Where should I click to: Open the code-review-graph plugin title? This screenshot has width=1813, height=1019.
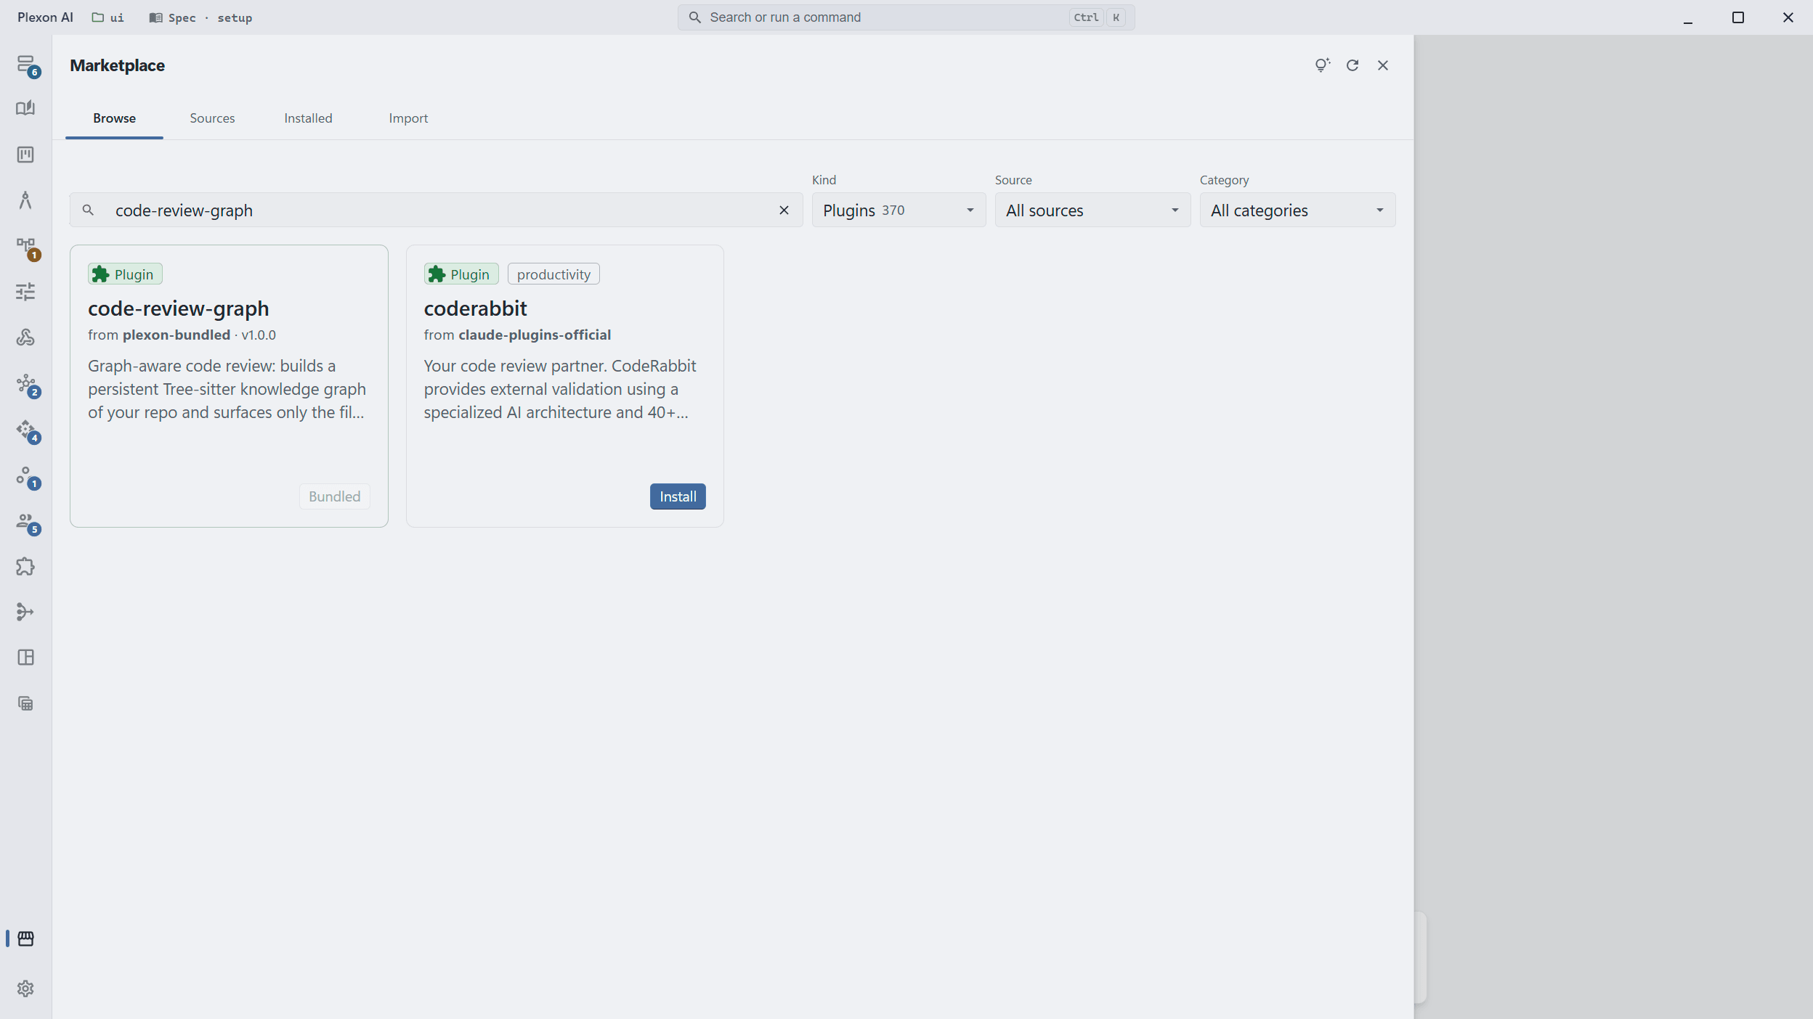(179, 308)
